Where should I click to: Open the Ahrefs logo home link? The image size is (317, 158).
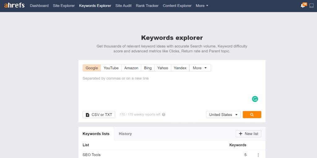(14, 6)
